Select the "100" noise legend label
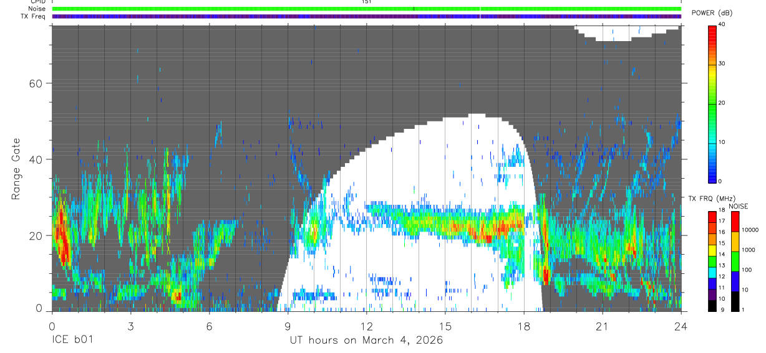Image resolution: width=766 pixels, height=353 pixels. tap(747, 270)
